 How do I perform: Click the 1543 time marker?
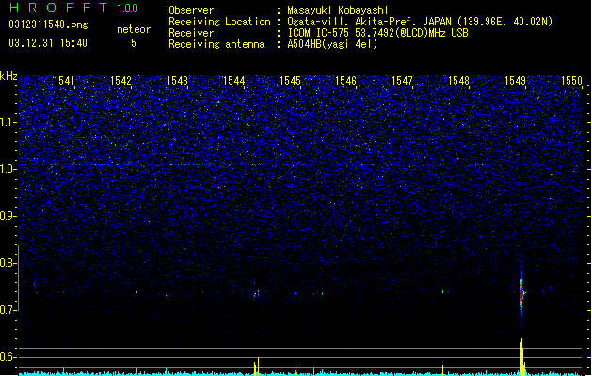177,81
